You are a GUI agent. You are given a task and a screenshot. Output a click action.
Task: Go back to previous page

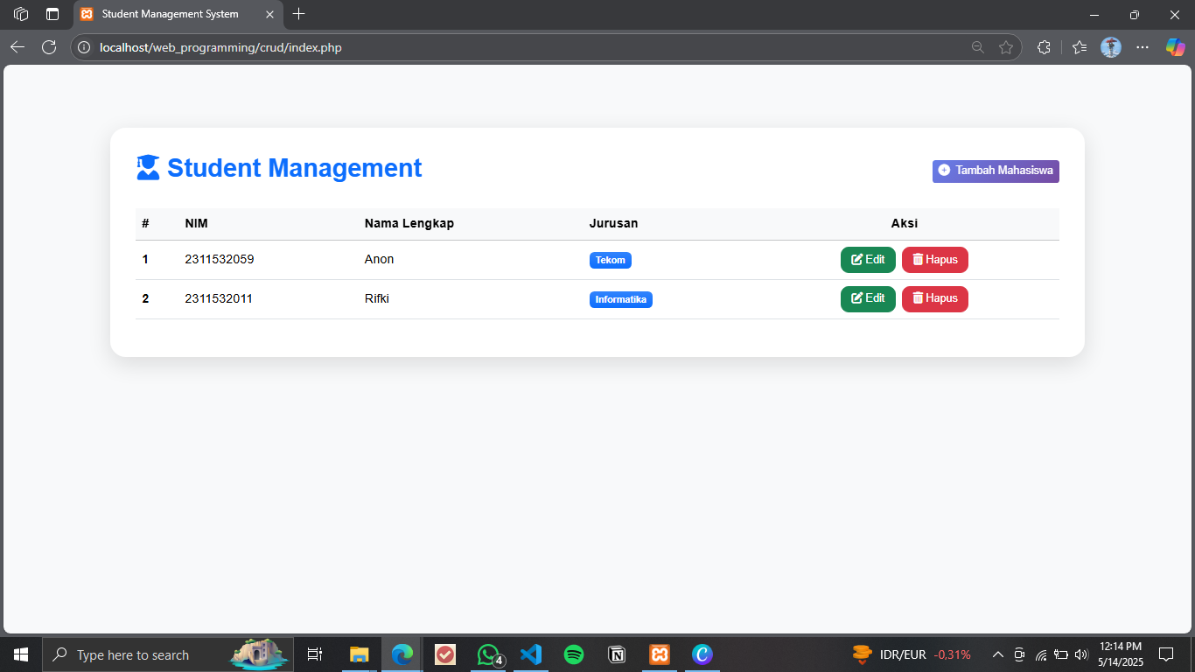[x=17, y=47]
